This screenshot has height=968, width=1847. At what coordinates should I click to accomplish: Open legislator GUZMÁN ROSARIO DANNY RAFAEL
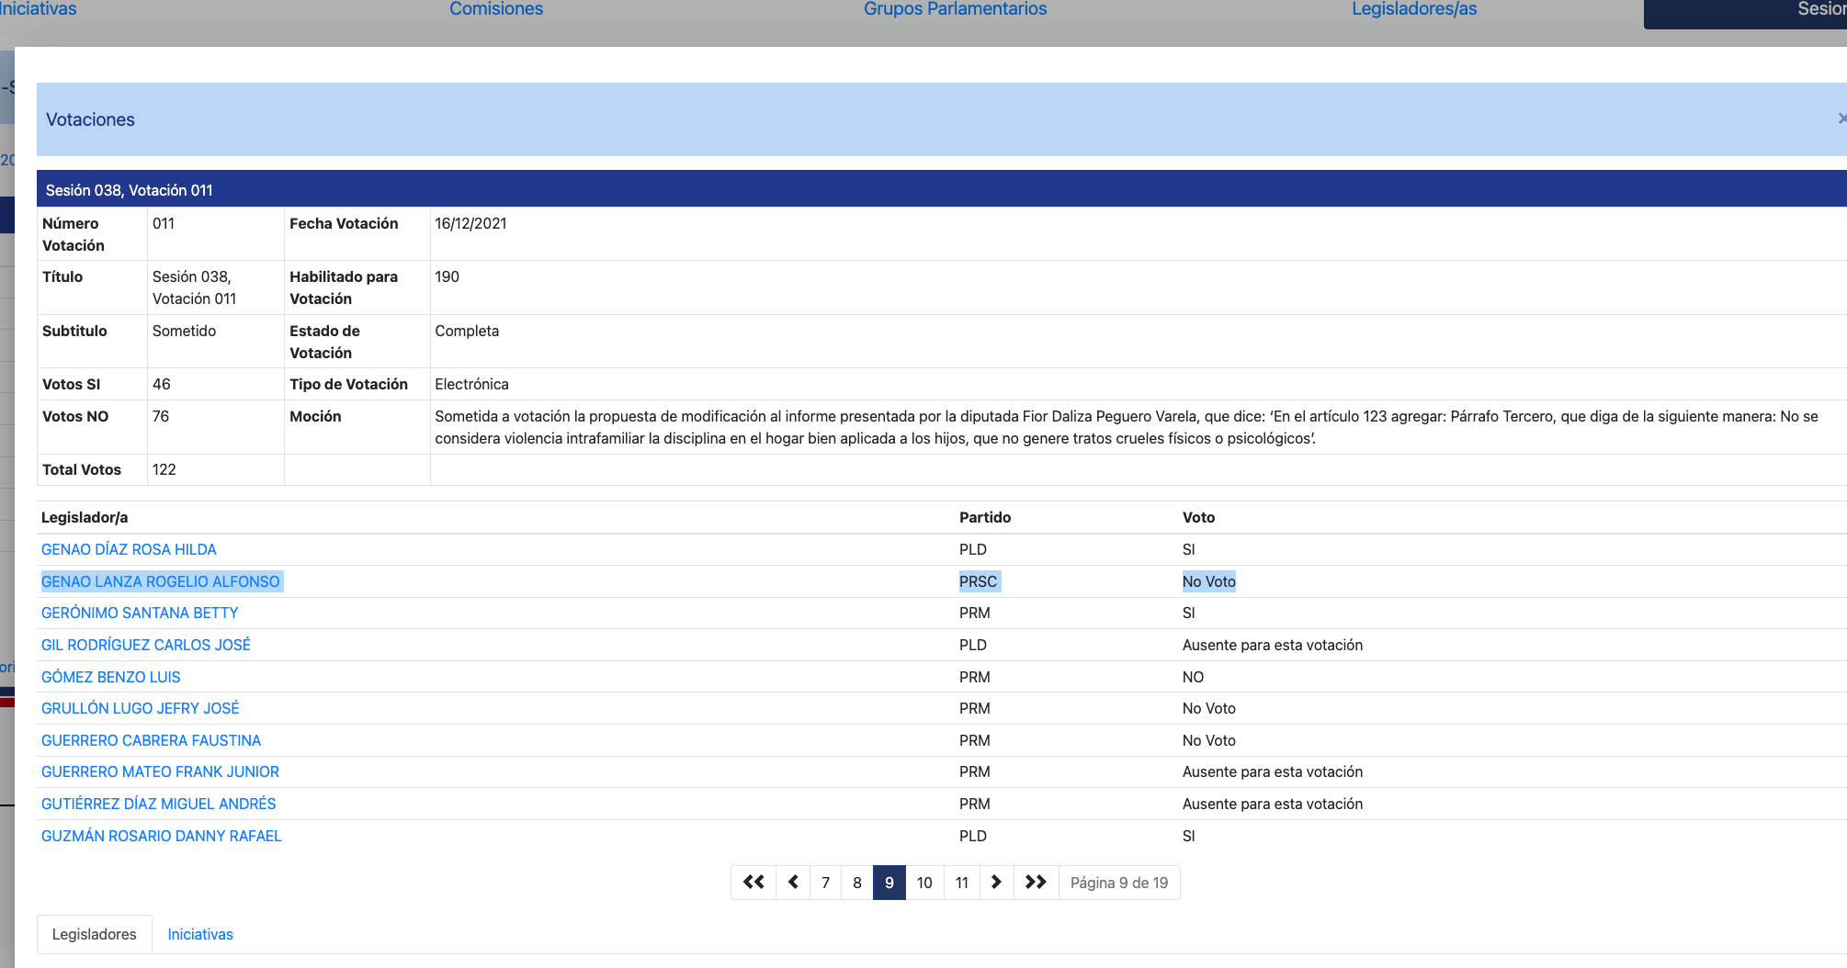click(x=162, y=836)
